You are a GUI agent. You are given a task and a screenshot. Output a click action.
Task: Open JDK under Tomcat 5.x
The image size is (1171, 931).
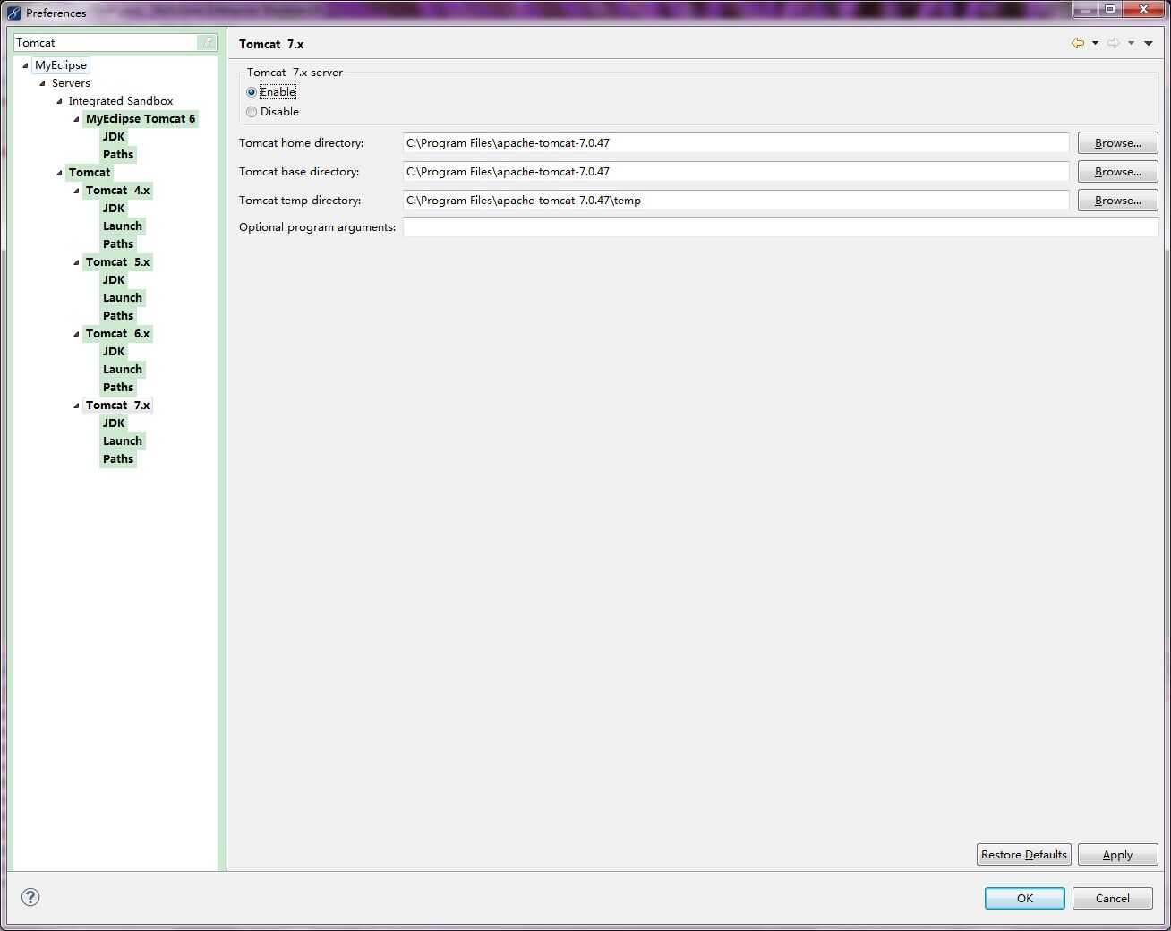tap(114, 280)
